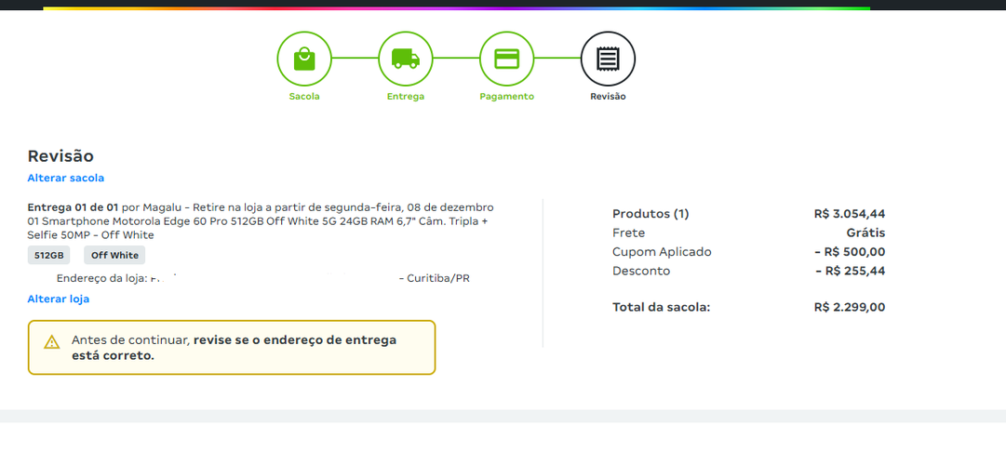Click the Frete Grátis value
Viewport: 1006px width, 465px height.
tap(865, 232)
